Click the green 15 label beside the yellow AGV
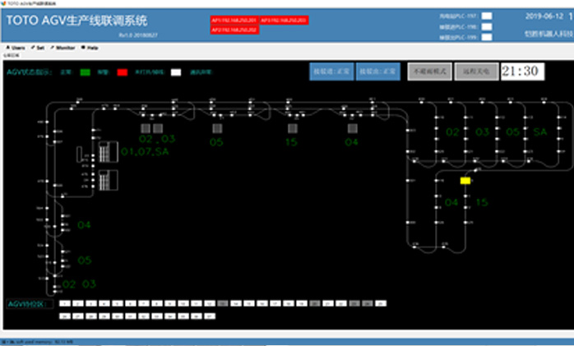Viewport: 574px width, 346px height. point(482,202)
